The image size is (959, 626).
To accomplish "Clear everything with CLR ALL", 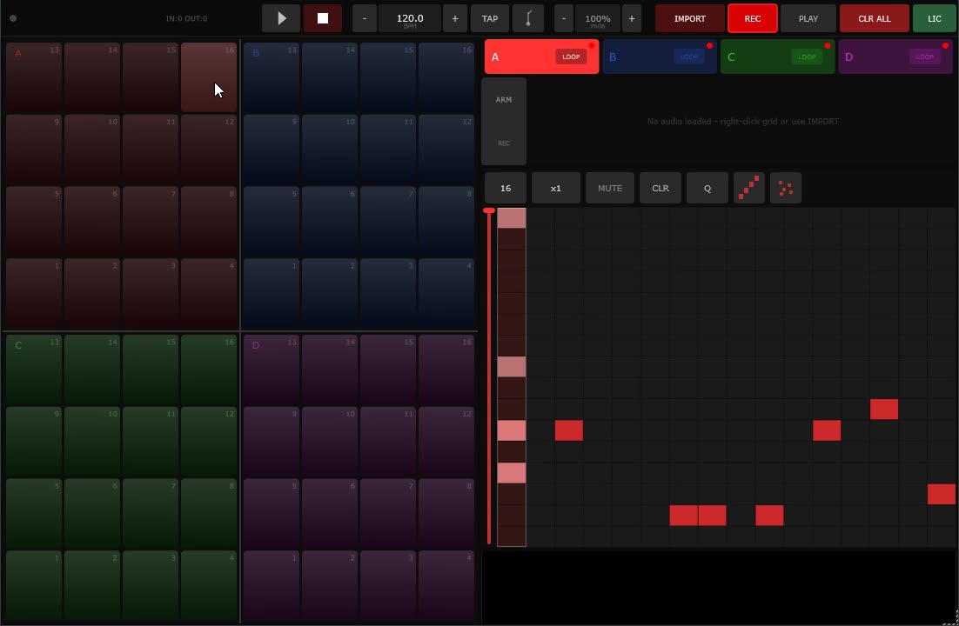I will pos(874,18).
